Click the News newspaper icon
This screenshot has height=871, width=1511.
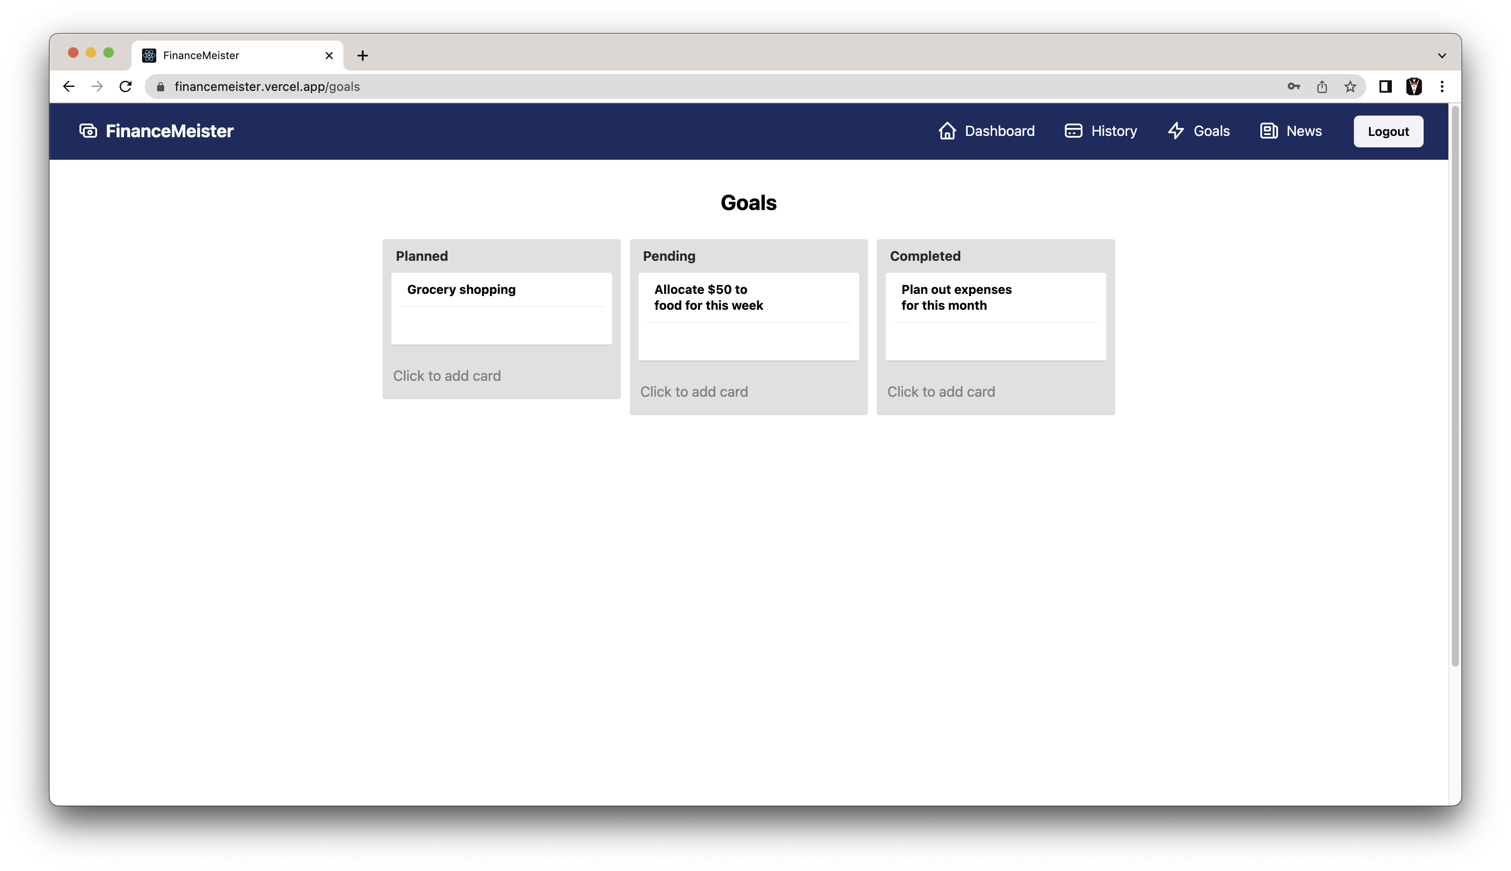click(x=1269, y=131)
